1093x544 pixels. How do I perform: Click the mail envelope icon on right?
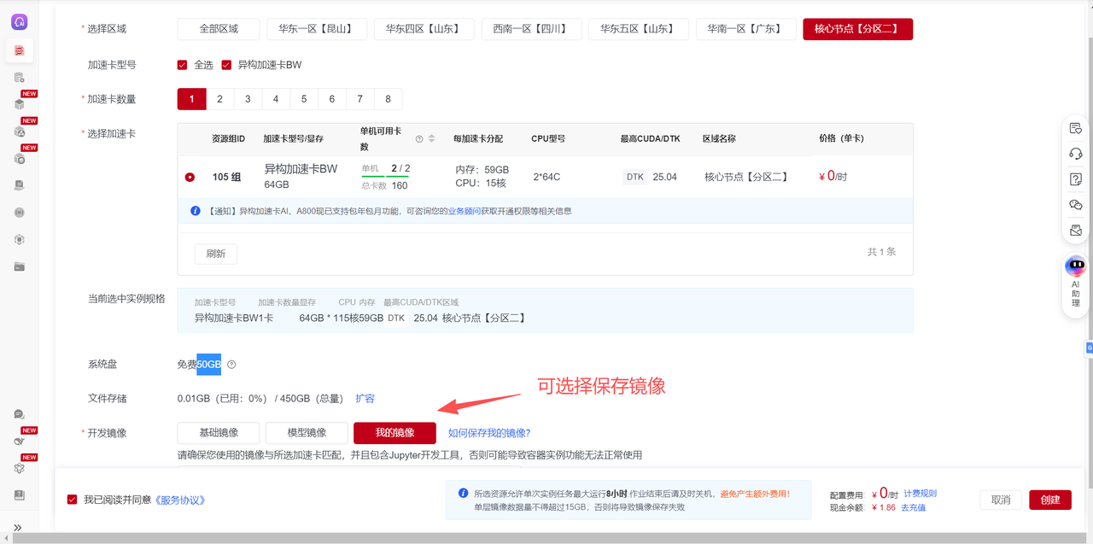coord(1075,231)
